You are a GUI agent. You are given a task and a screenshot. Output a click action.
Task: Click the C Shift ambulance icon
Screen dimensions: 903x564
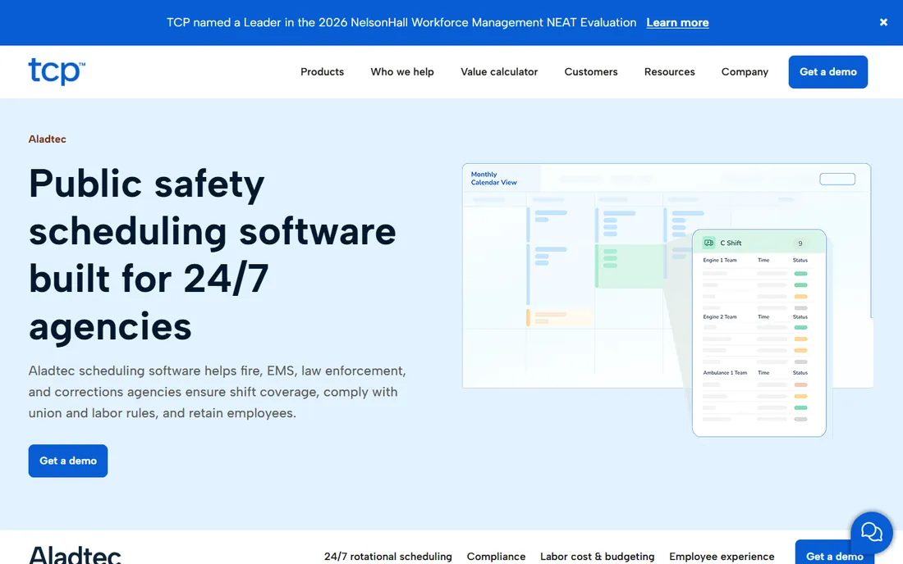point(709,243)
